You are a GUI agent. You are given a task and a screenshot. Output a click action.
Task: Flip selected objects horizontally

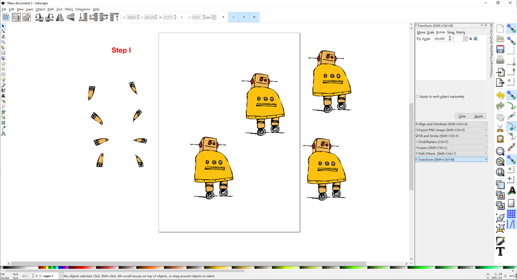[59, 17]
